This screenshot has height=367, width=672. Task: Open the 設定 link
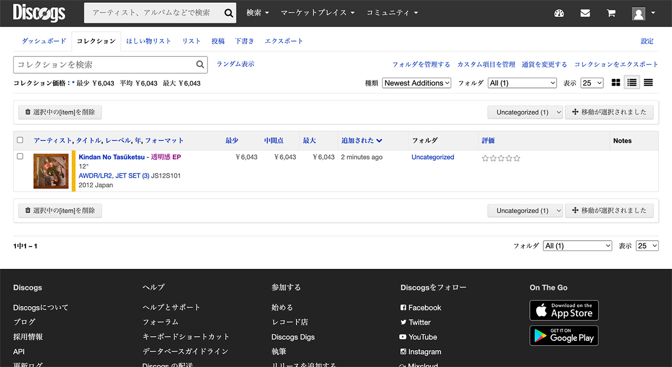click(x=647, y=41)
